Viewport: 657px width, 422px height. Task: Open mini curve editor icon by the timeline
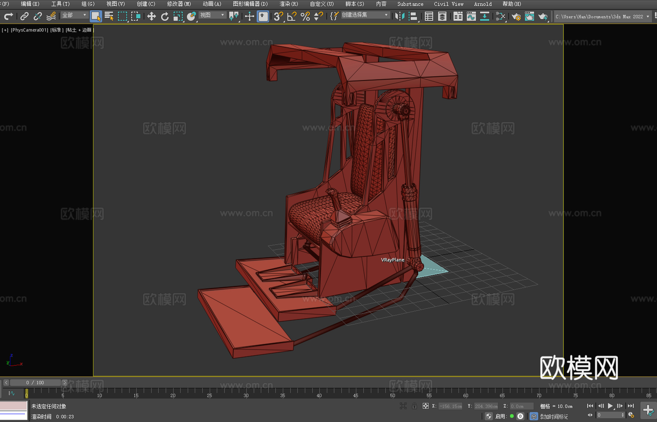tap(12, 393)
